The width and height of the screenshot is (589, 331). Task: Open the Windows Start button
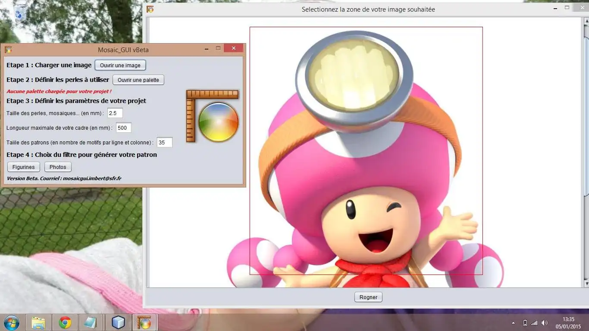[11, 322]
